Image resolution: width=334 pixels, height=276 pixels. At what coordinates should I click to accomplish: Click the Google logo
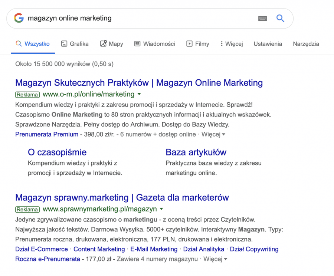(x=18, y=18)
